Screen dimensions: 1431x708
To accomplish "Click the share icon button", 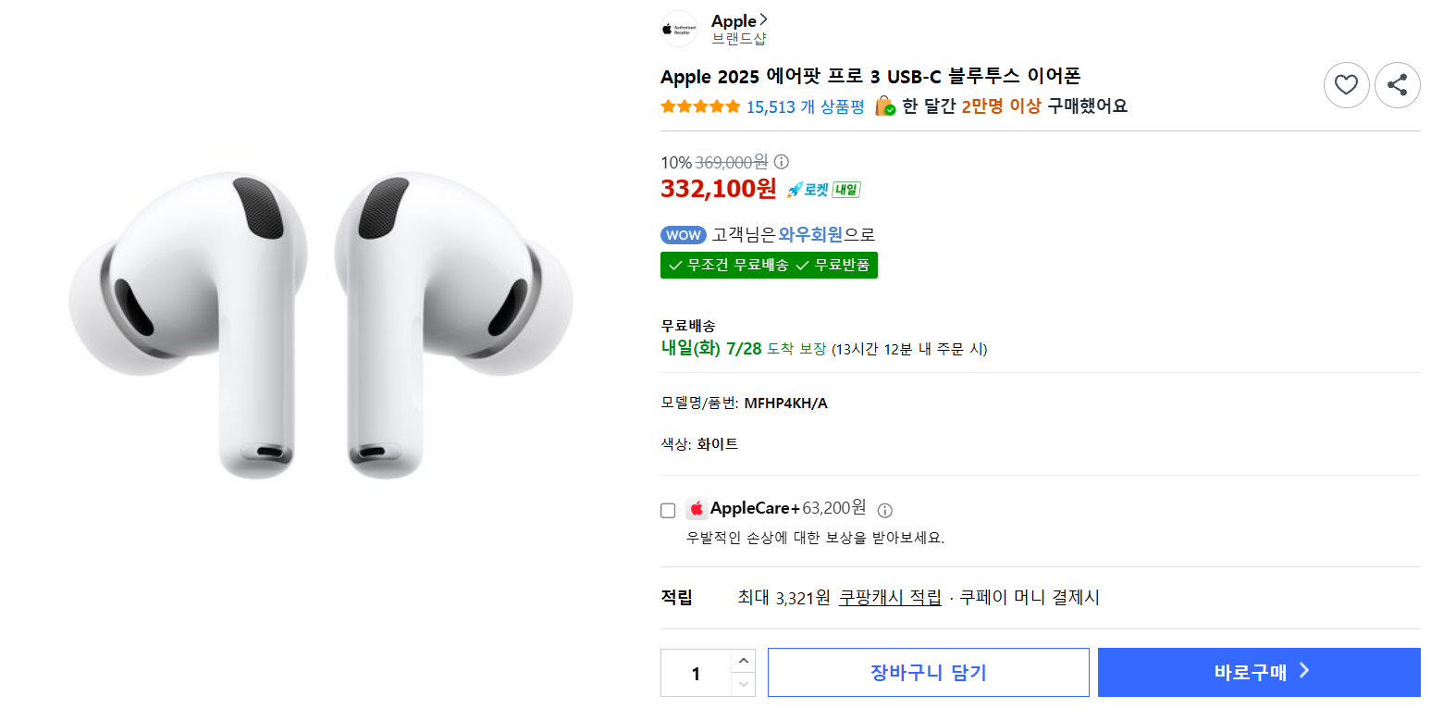I will pyautogui.click(x=1397, y=85).
